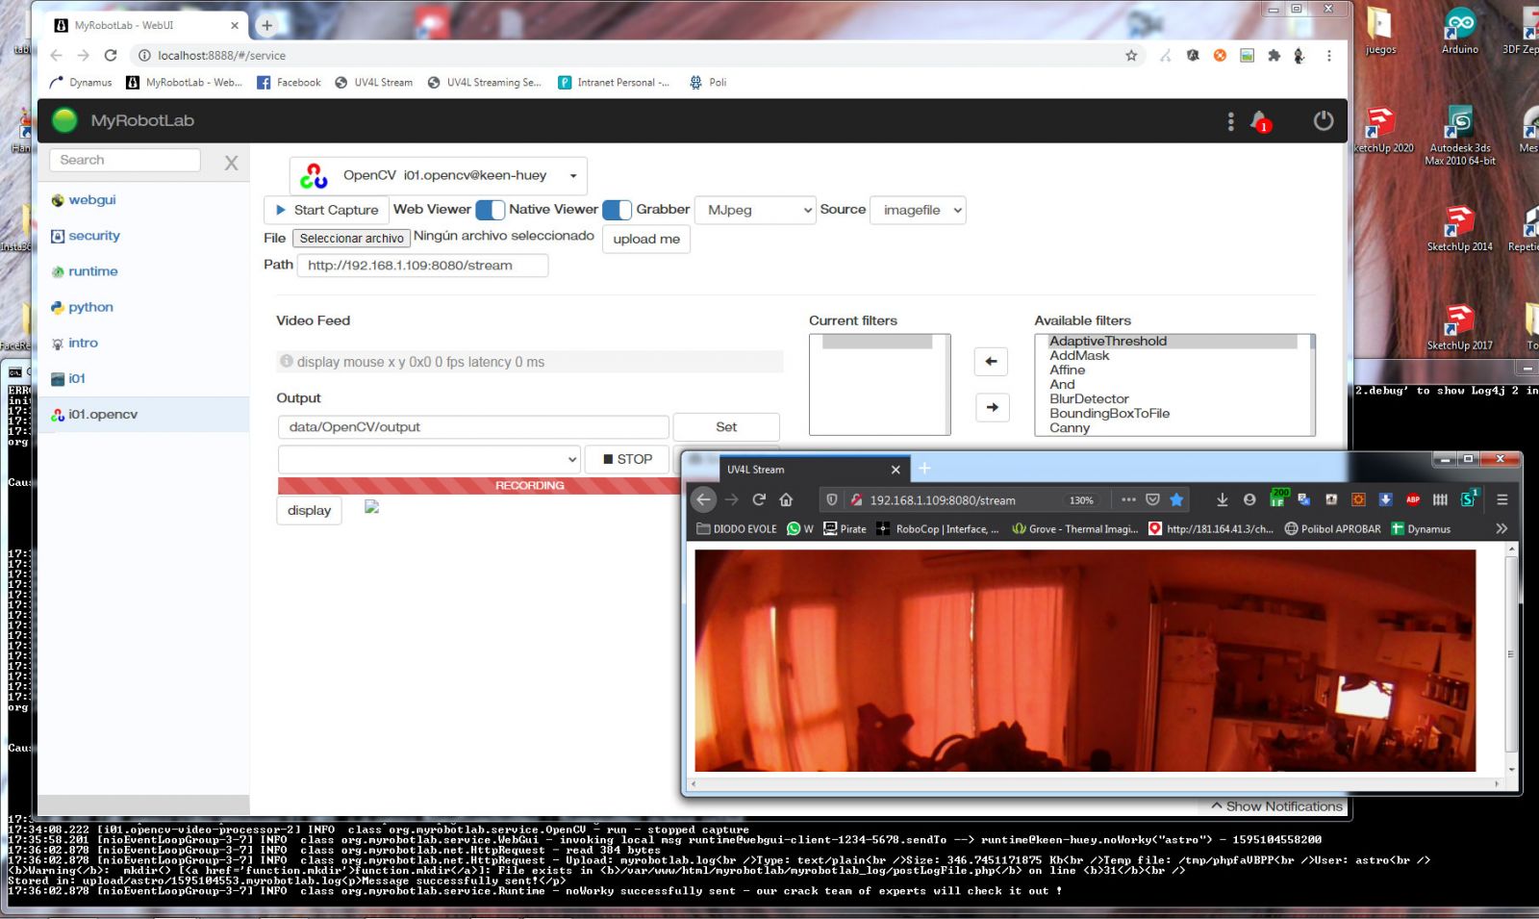
Task: Open the juegos desktop folder
Action: pos(1380,30)
